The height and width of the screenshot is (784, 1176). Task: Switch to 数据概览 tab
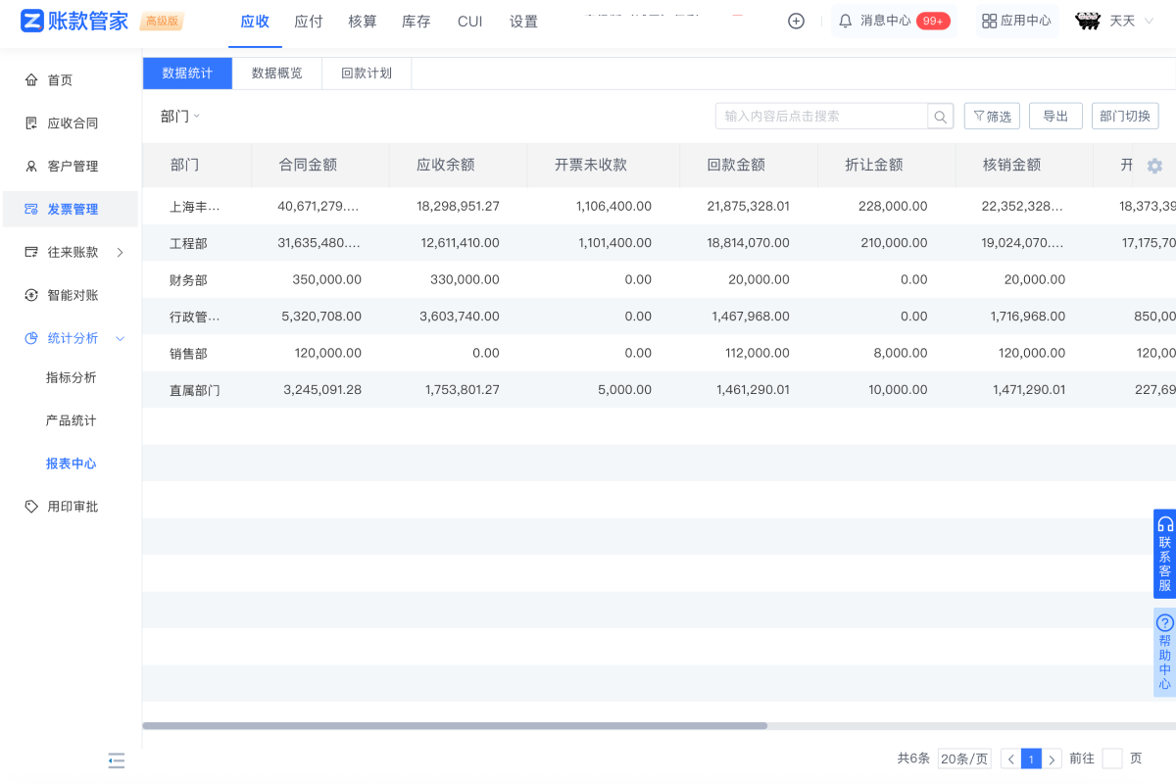click(276, 73)
